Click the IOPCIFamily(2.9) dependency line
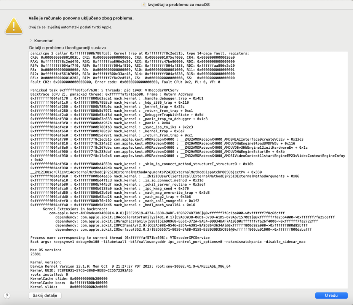 point(182,225)
